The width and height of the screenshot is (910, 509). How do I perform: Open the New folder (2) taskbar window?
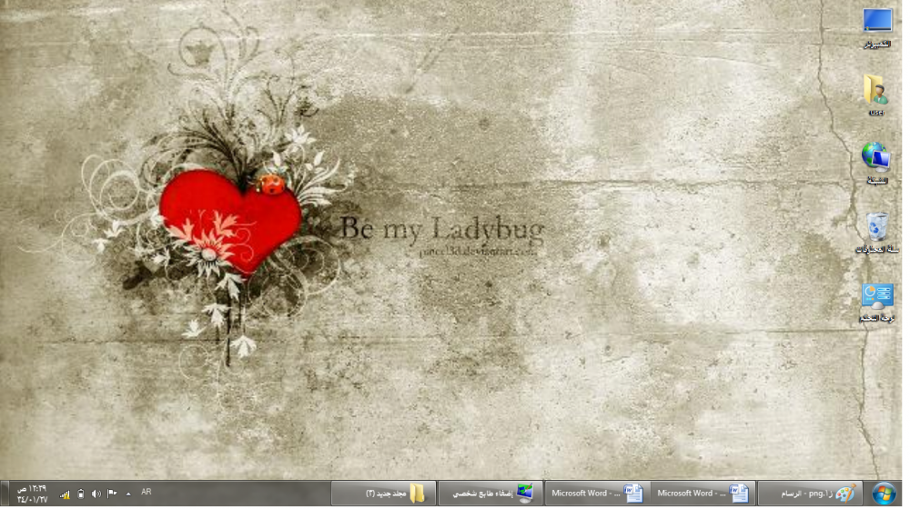pyautogui.click(x=385, y=494)
